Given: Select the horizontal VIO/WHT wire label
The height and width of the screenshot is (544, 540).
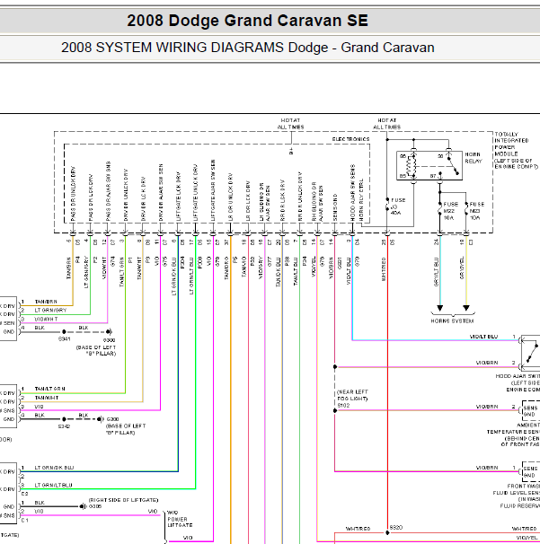Looking at the screenshot, I should click(x=46, y=319).
